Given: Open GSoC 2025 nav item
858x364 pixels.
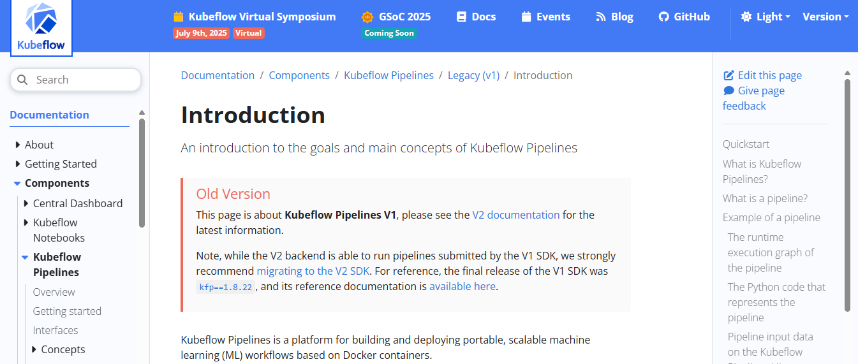Looking at the screenshot, I should pos(396,17).
